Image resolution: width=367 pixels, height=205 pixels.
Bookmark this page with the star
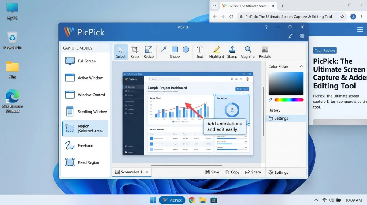coord(342,17)
